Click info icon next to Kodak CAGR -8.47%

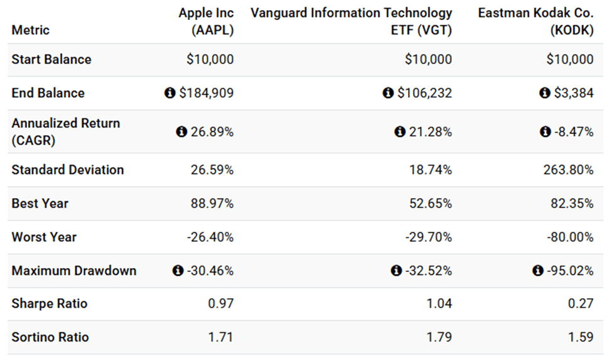tap(545, 132)
